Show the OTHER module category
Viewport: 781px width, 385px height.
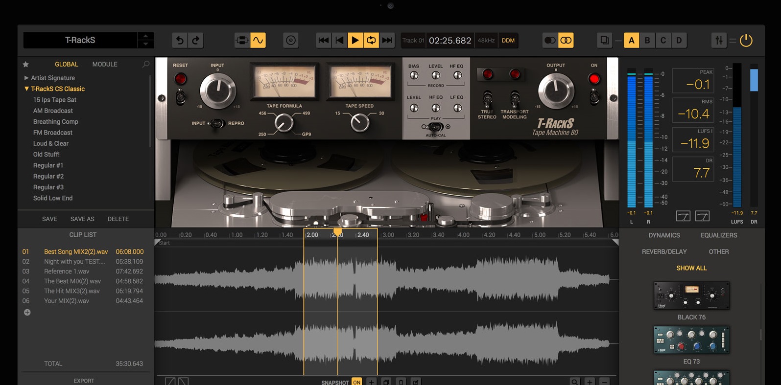tap(718, 251)
